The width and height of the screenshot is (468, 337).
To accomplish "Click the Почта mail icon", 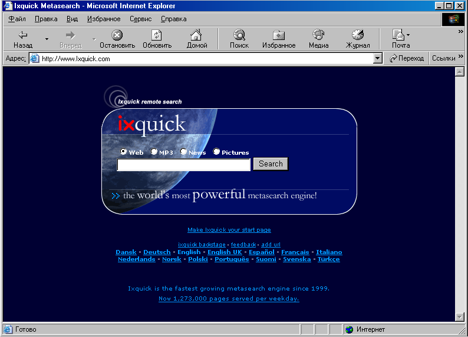I will pos(398,35).
